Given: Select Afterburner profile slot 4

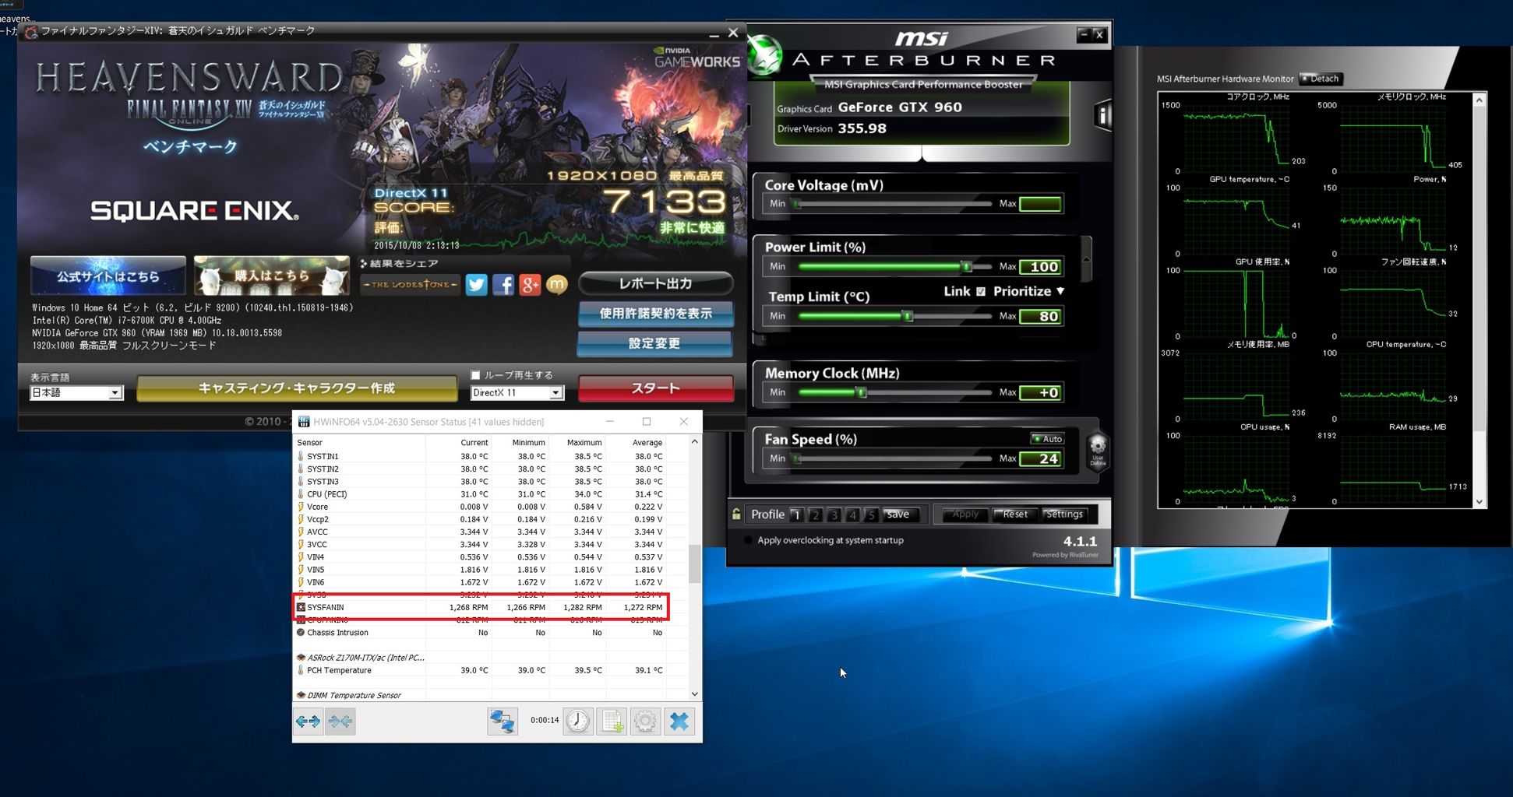Looking at the screenshot, I should pyautogui.click(x=852, y=515).
